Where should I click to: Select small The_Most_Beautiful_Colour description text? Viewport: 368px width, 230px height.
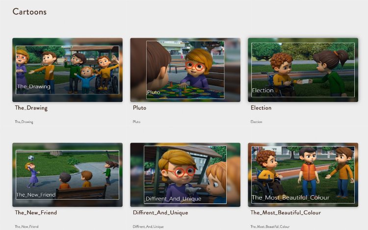click(270, 227)
